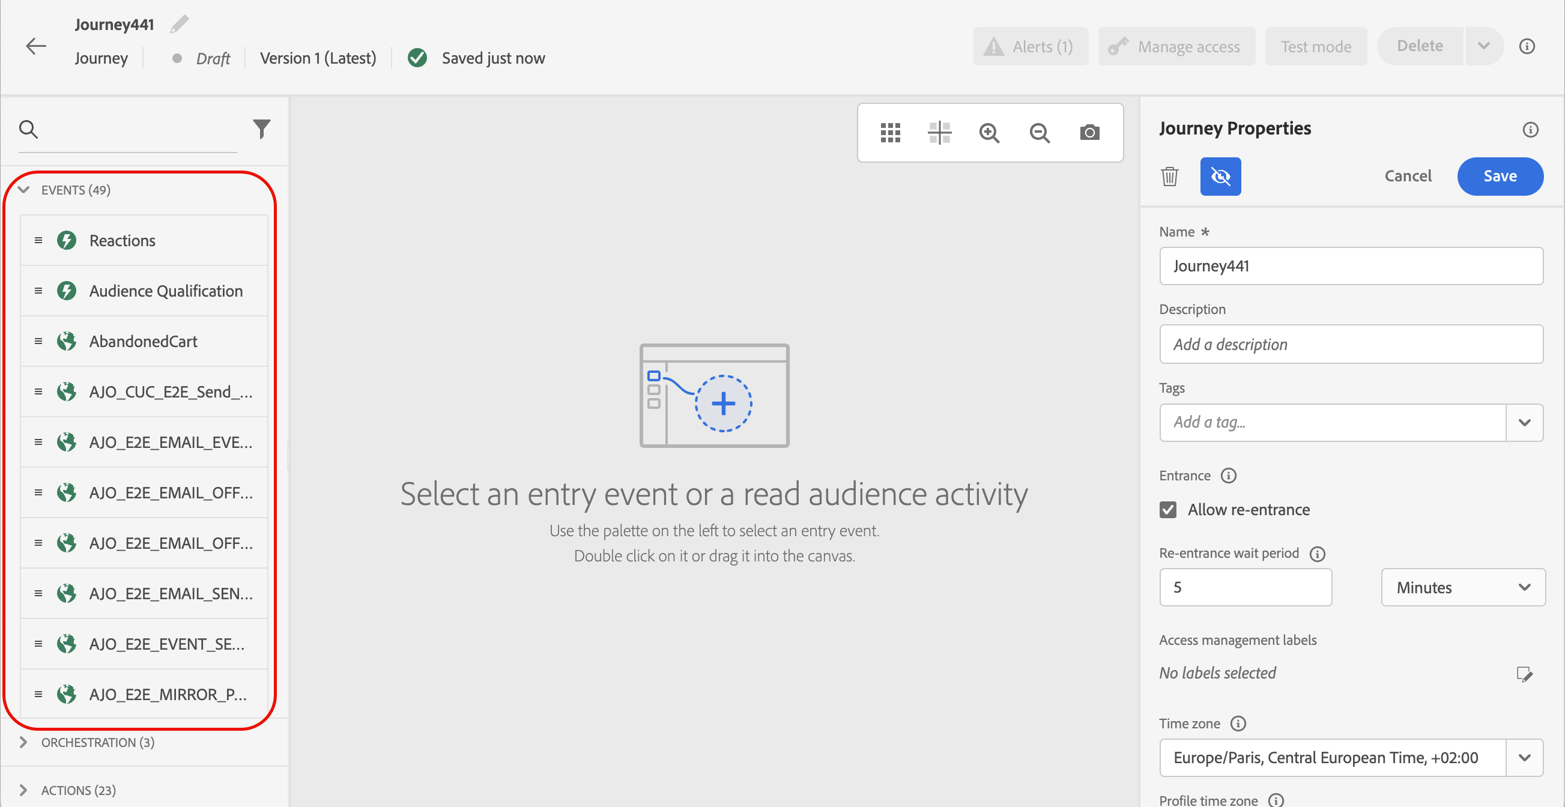Click the canvas zoom in magnifier
1565x807 pixels.
(x=989, y=132)
